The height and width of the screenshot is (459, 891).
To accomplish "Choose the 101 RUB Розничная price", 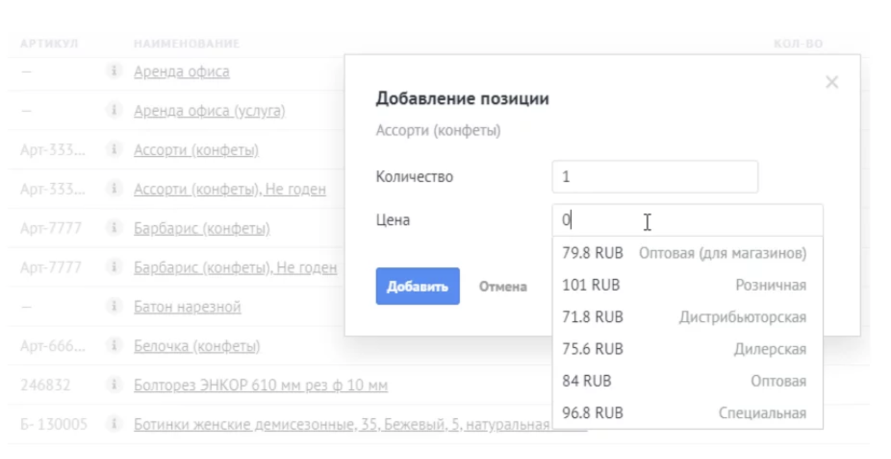I will (684, 285).
